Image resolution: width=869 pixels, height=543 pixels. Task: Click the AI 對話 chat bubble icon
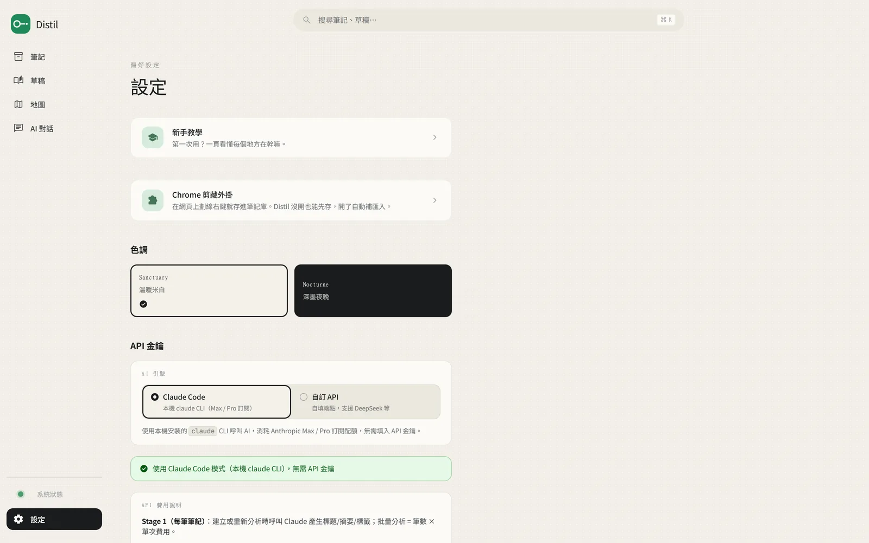click(18, 128)
